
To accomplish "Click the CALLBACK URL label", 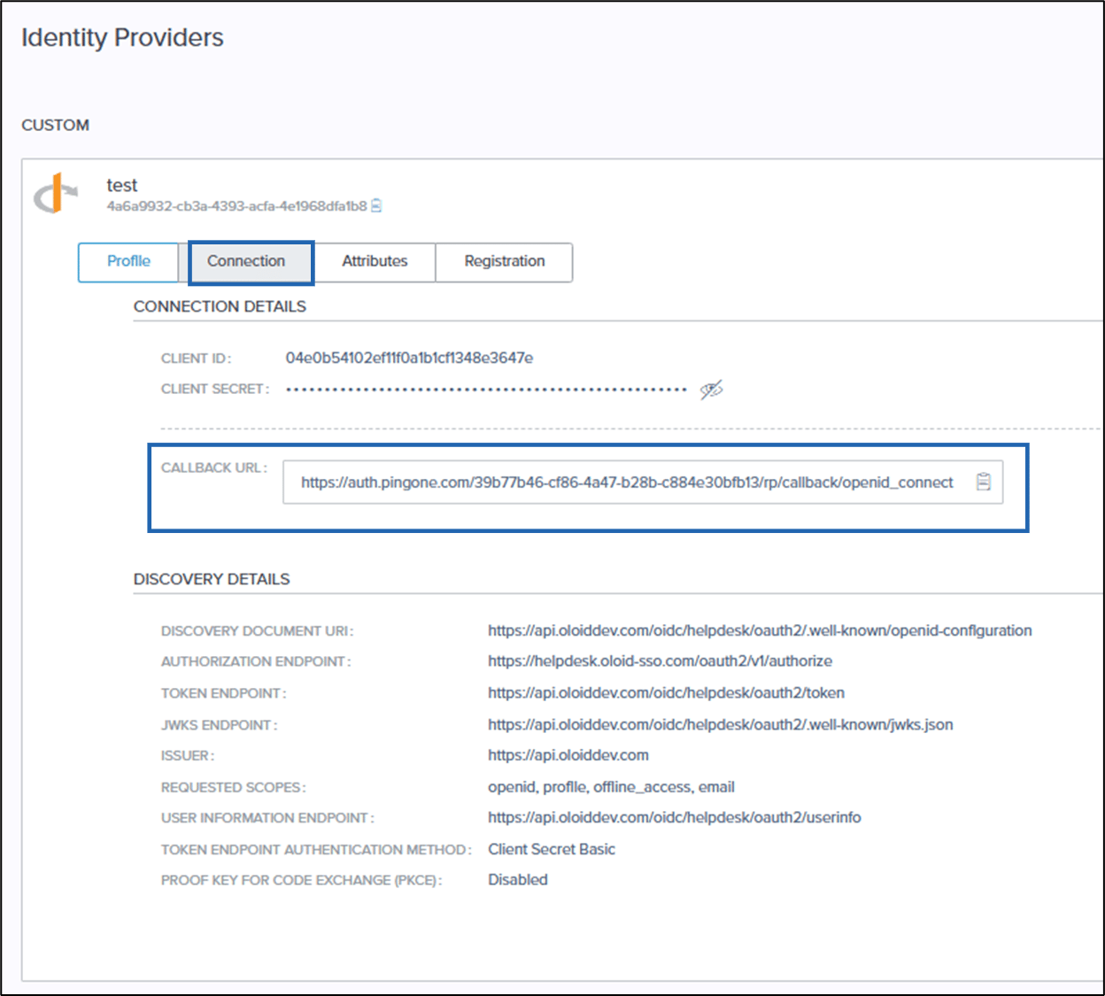I will point(213,467).
